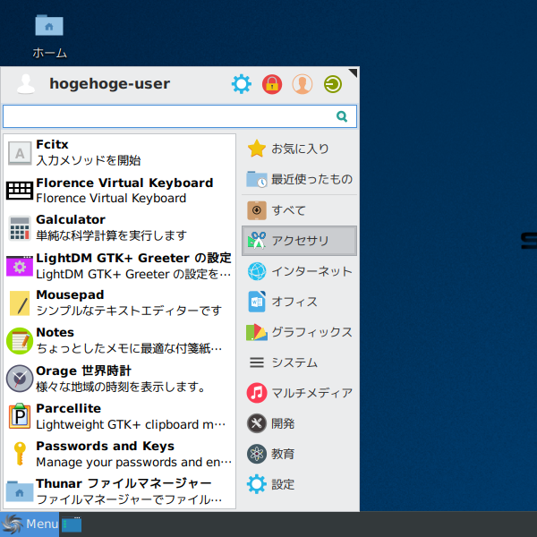Viewport: 537px width, 537px height.
Task: Show the すべて all applications category
Action: click(299, 210)
